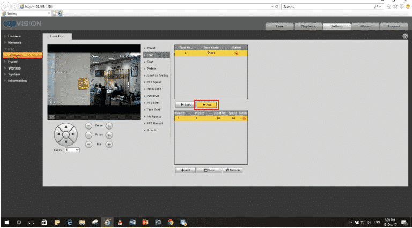Select the AutoPan Setting menu entry
This screenshot has width=412, height=228.
[x=157, y=75]
